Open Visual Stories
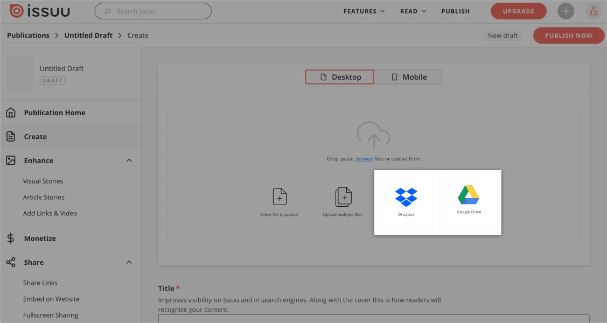 pyautogui.click(x=43, y=181)
